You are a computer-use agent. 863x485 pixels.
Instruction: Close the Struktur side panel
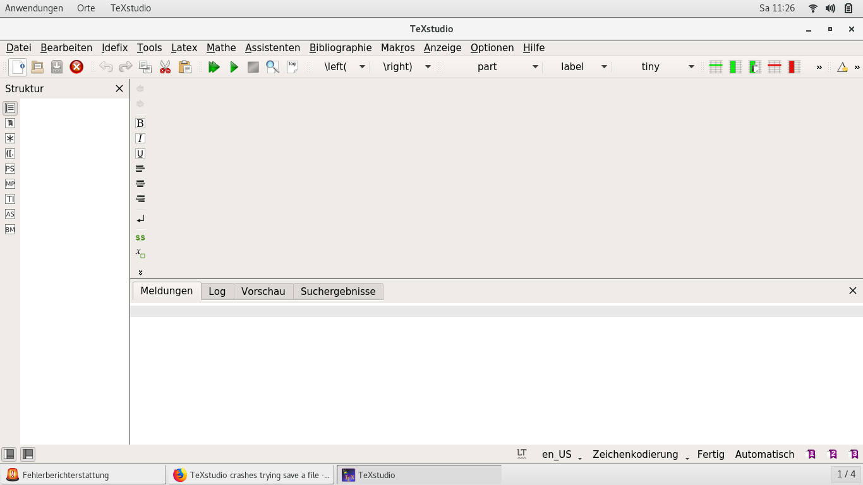119,88
